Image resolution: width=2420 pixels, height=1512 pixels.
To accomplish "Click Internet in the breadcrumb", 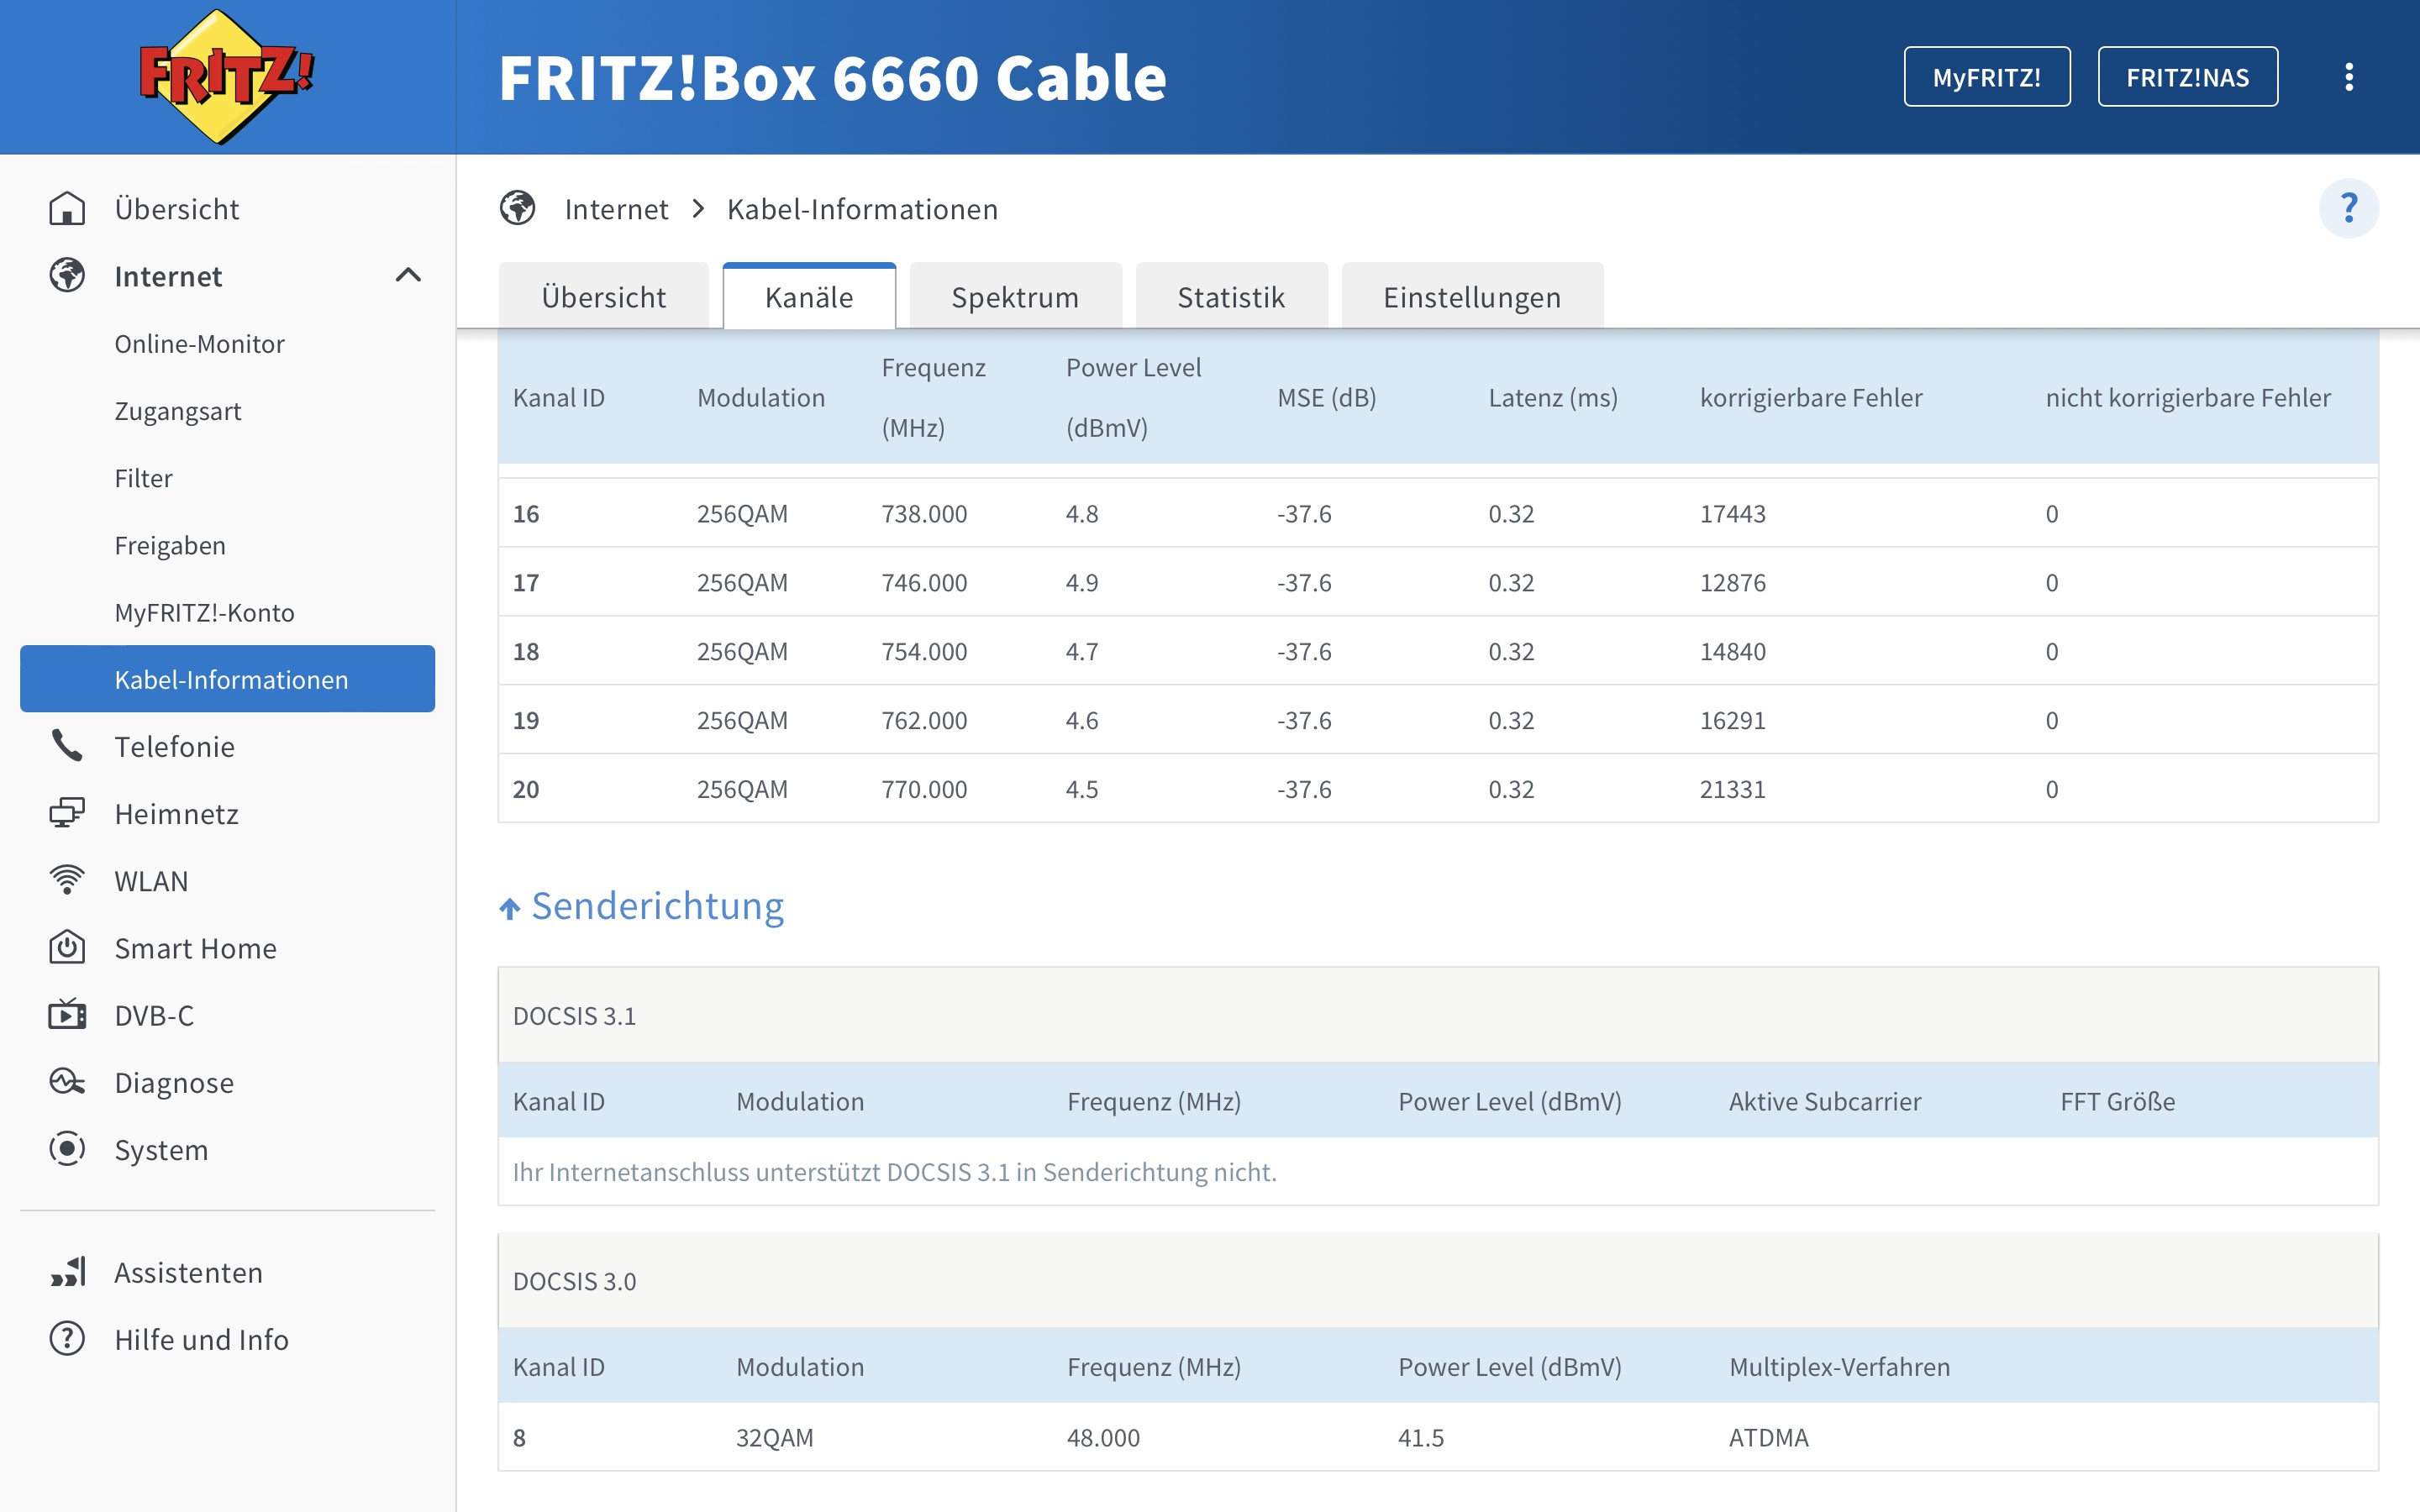I will 616,209.
